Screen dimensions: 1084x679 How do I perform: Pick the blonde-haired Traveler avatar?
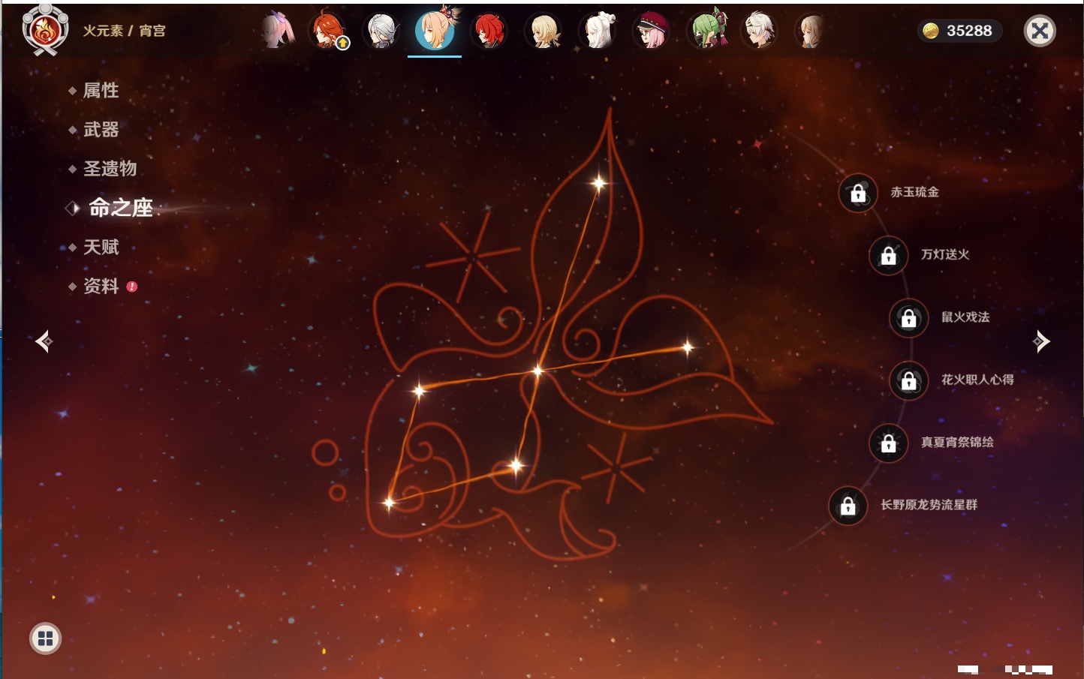point(543,31)
